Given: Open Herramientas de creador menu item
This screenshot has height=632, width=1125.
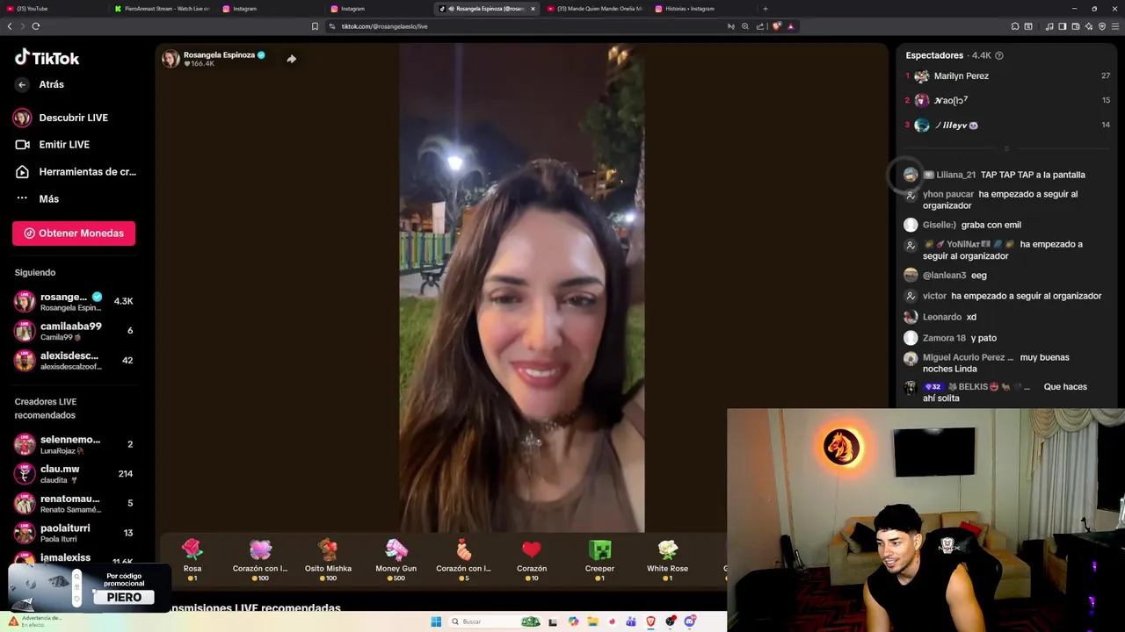Looking at the screenshot, I should 74,172.
